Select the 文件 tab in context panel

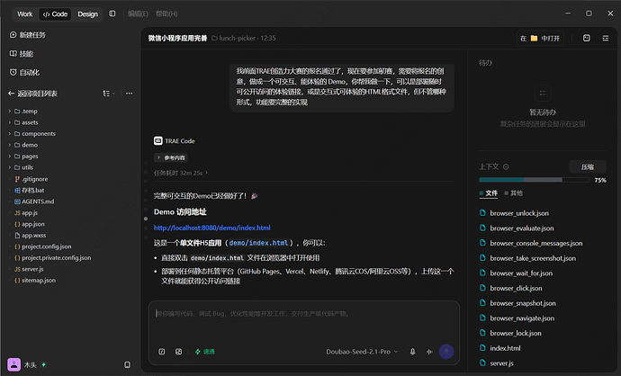(489, 193)
